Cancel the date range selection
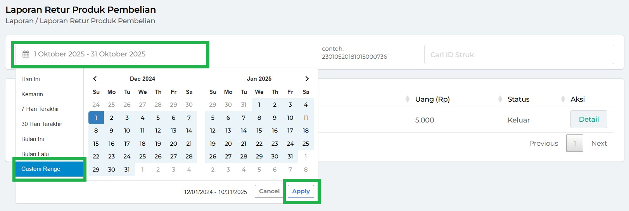Screen dimensions: 629x211 click(269, 191)
